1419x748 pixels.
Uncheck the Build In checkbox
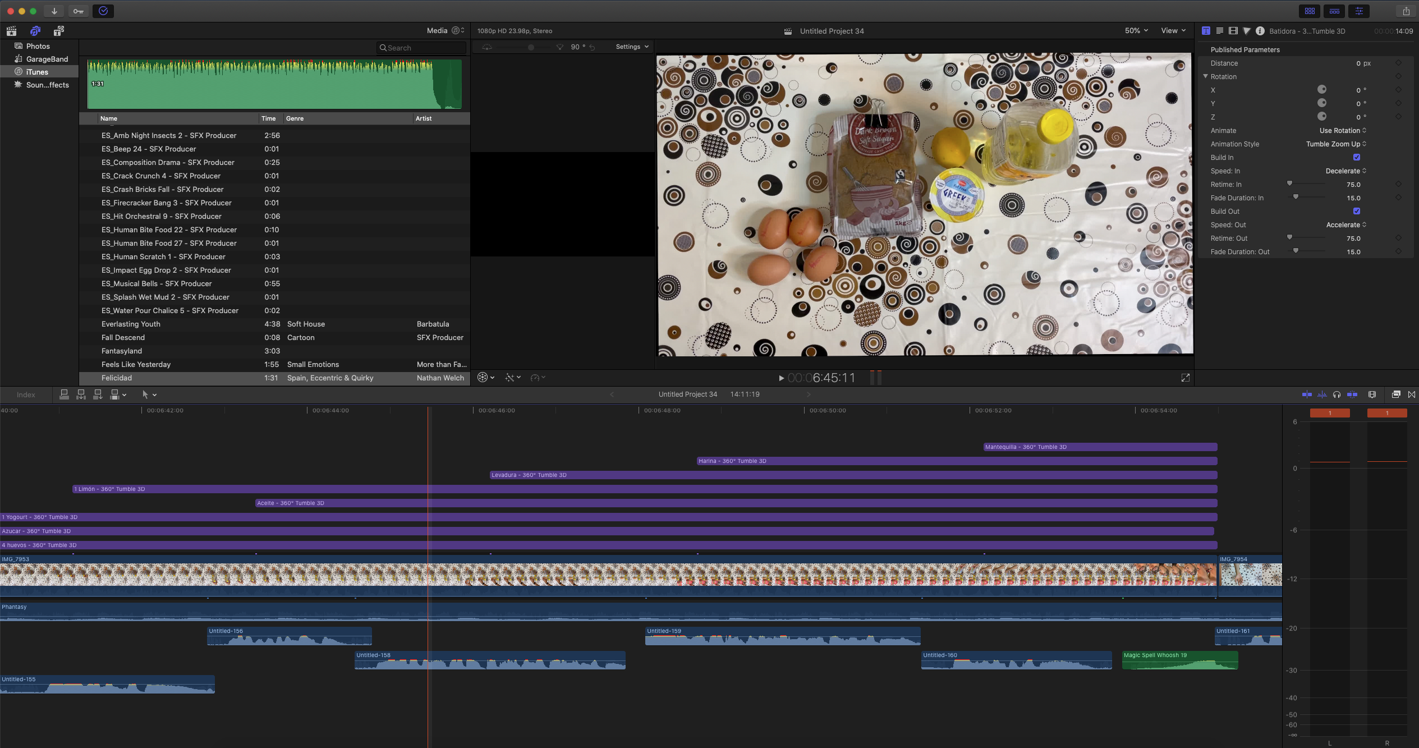coord(1356,158)
